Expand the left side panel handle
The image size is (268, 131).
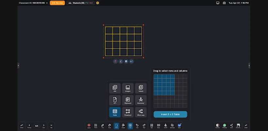click(18, 65)
